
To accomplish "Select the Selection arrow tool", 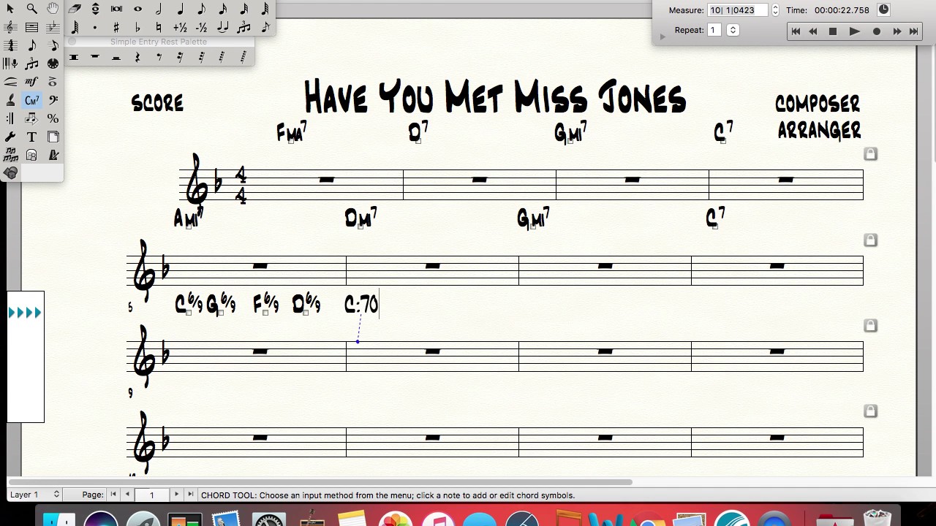I will pyautogui.click(x=10, y=9).
